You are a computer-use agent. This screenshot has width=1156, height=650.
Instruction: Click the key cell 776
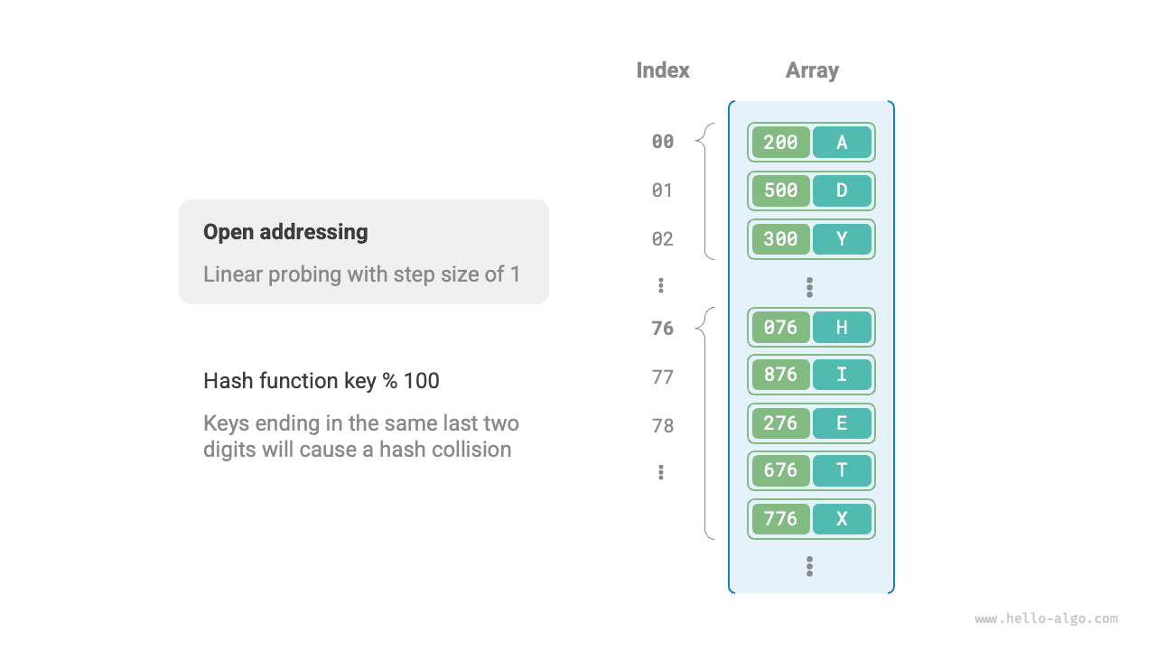[x=780, y=519]
